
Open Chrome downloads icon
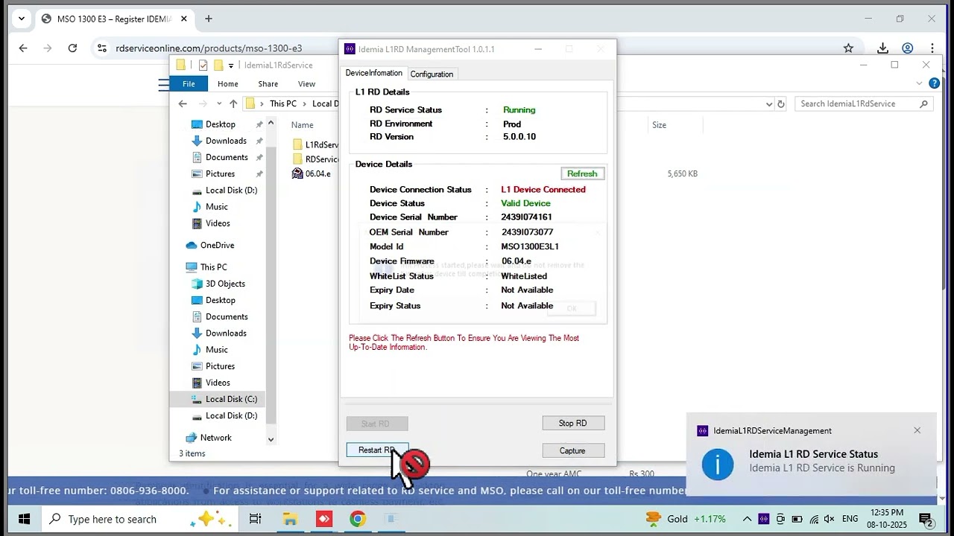coord(882,48)
